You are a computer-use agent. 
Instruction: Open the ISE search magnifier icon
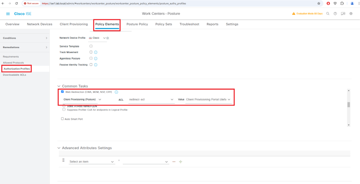pyautogui.click(x=328, y=13)
